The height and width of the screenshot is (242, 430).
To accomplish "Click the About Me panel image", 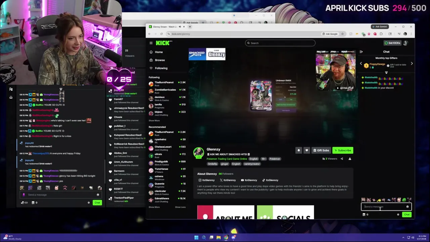I will tap(225, 212).
